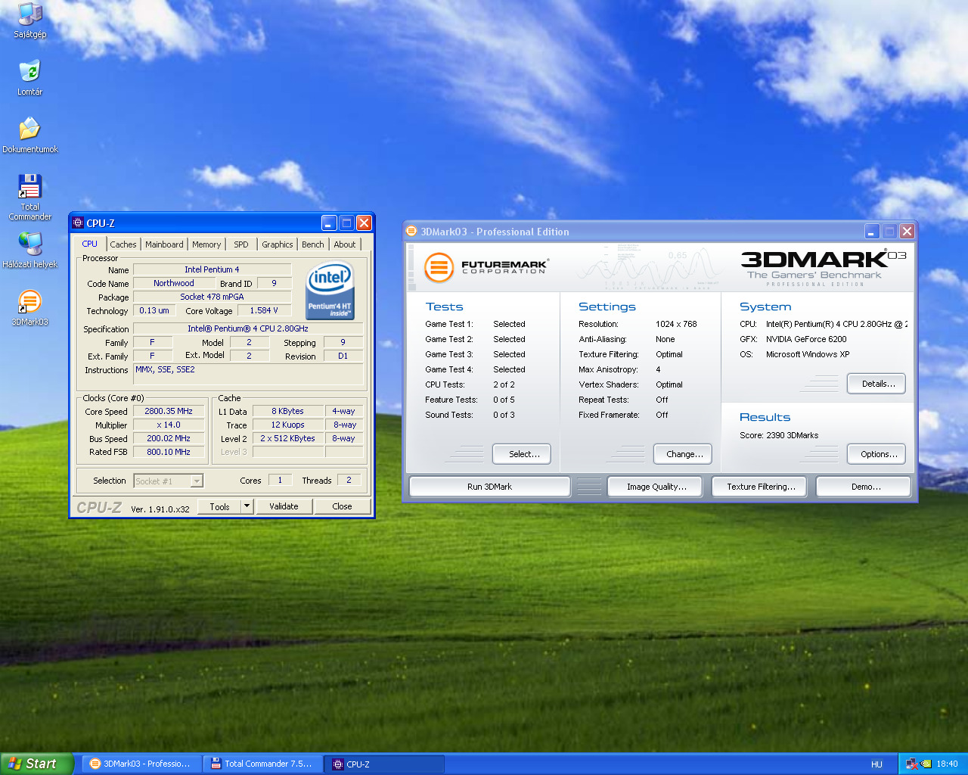
Task: Click the Level 2 cache 2 x 512 KBytes value
Action: coord(287,438)
